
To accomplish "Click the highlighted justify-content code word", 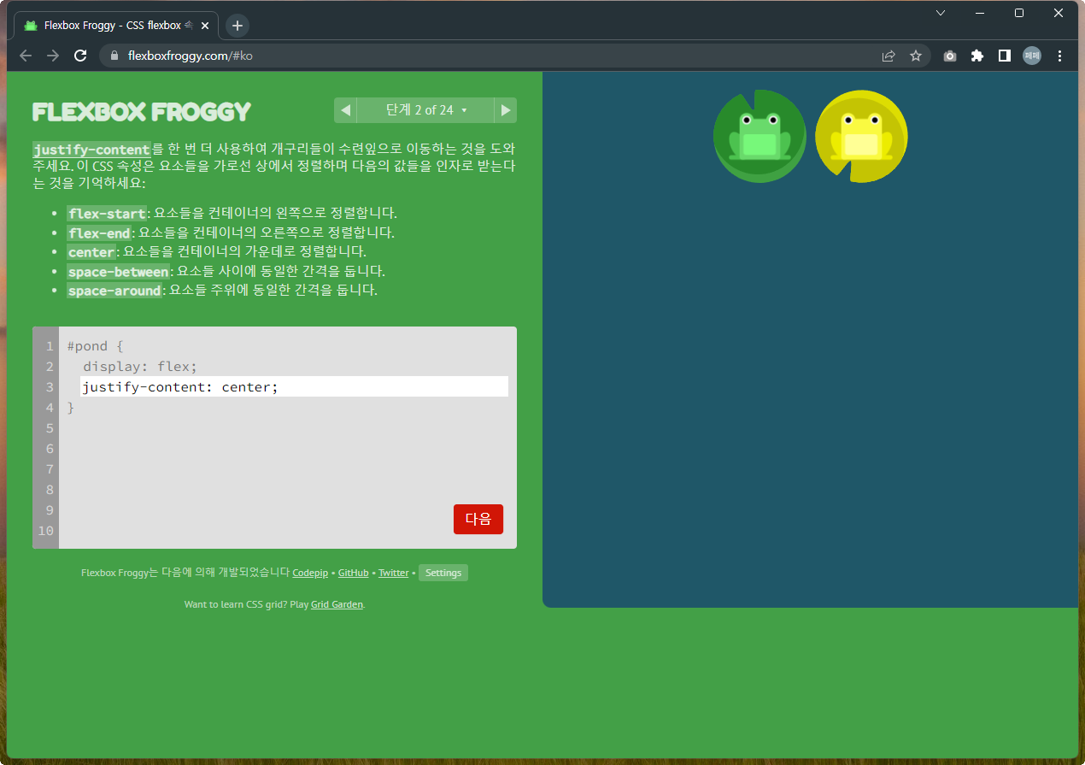I will coord(92,150).
